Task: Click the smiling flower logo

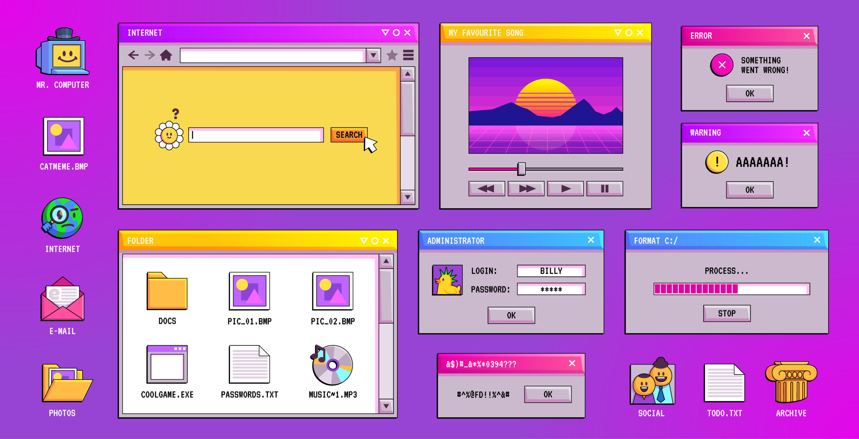Action: coord(169,135)
